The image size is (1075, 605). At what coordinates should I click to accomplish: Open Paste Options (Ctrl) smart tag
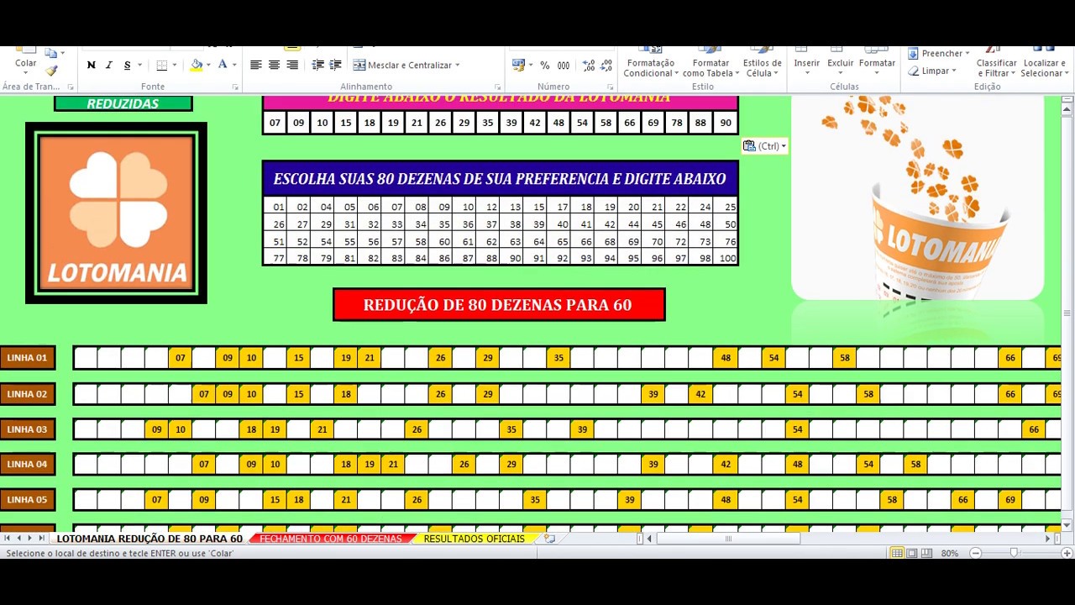click(764, 146)
